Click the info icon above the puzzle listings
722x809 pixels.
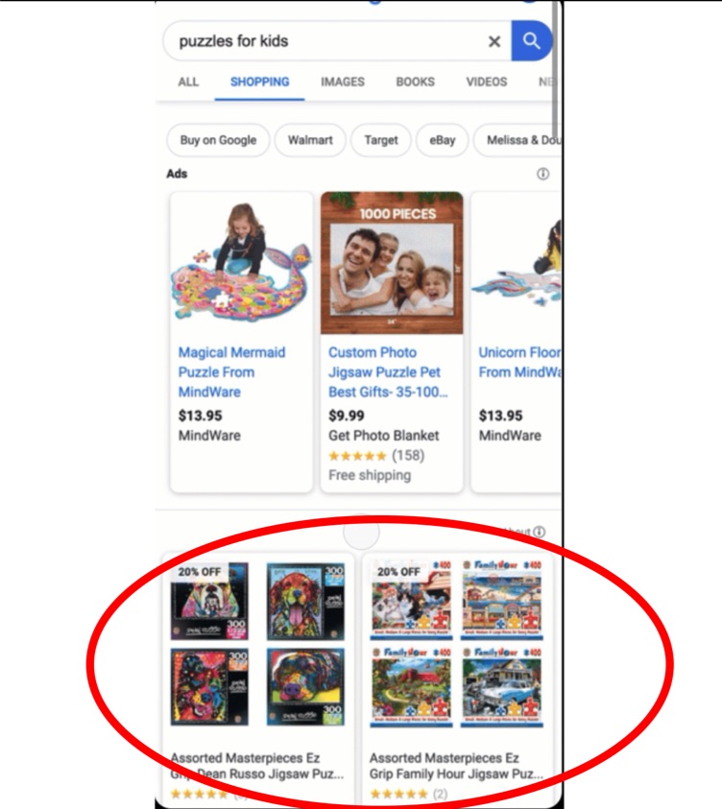point(539,532)
